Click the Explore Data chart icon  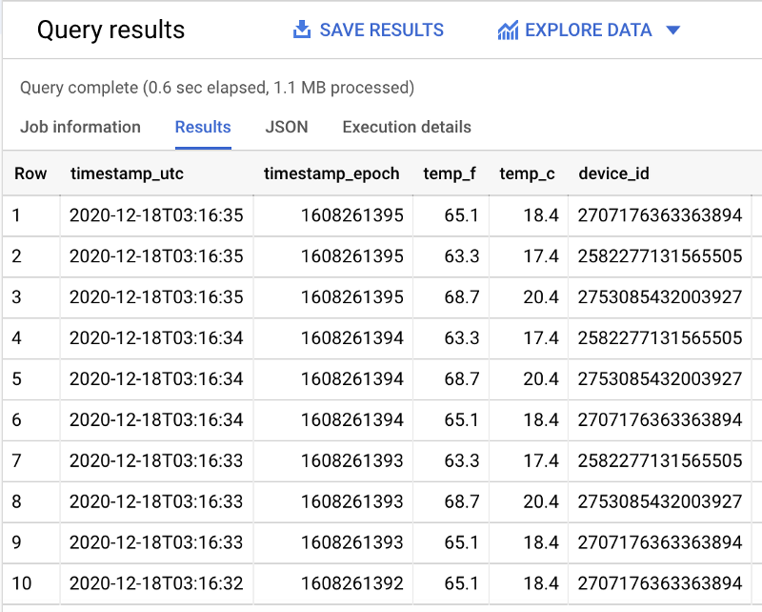pyautogui.click(x=508, y=31)
